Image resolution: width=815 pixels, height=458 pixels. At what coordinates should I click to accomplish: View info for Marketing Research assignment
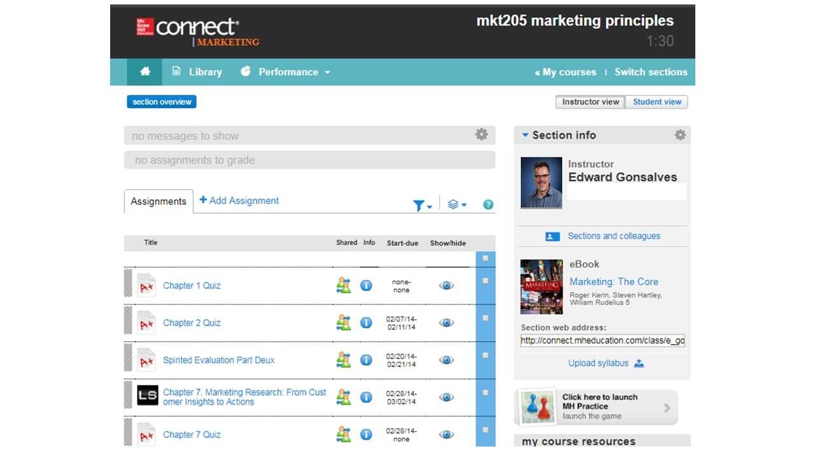(366, 397)
